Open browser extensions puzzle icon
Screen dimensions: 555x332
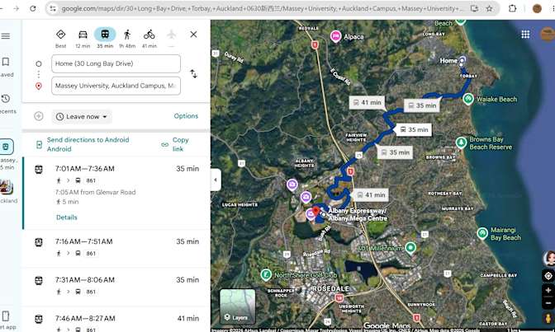512,8
